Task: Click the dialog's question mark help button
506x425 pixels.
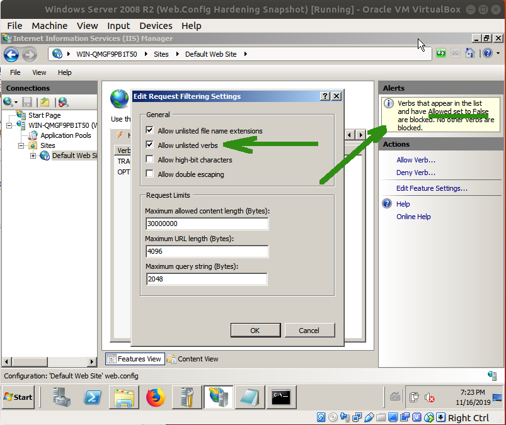Action: pyautogui.click(x=325, y=96)
